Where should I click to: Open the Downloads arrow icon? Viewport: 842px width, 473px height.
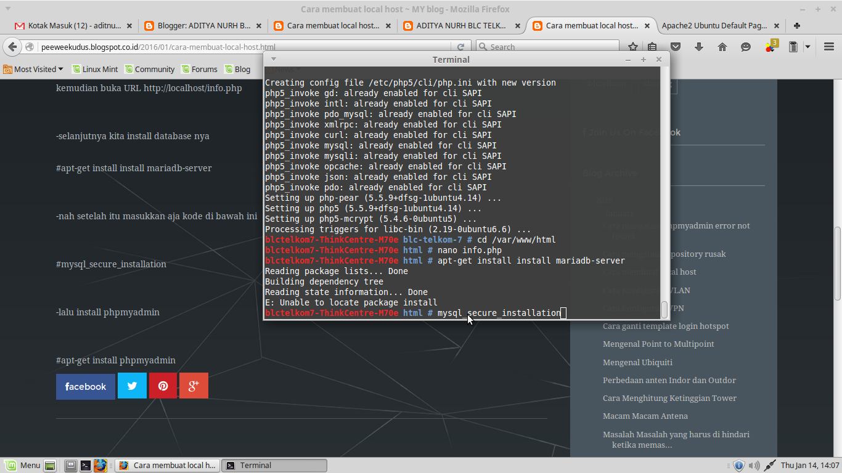pyautogui.click(x=697, y=46)
